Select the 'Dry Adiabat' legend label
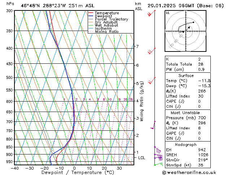227x175 pixels. [106, 22]
